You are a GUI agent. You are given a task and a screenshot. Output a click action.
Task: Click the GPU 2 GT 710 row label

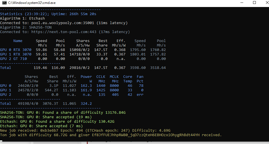tap(13, 59)
